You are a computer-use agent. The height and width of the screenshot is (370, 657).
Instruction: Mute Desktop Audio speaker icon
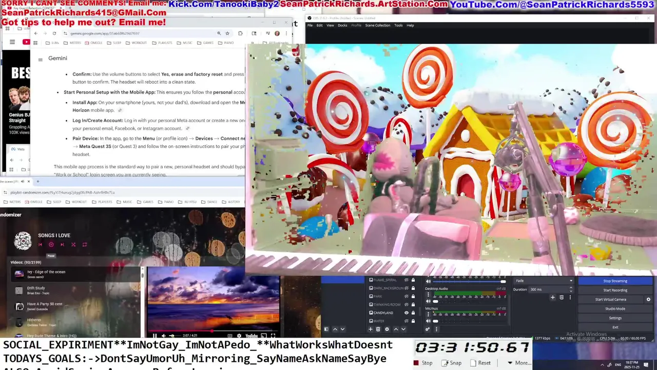pos(428,301)
